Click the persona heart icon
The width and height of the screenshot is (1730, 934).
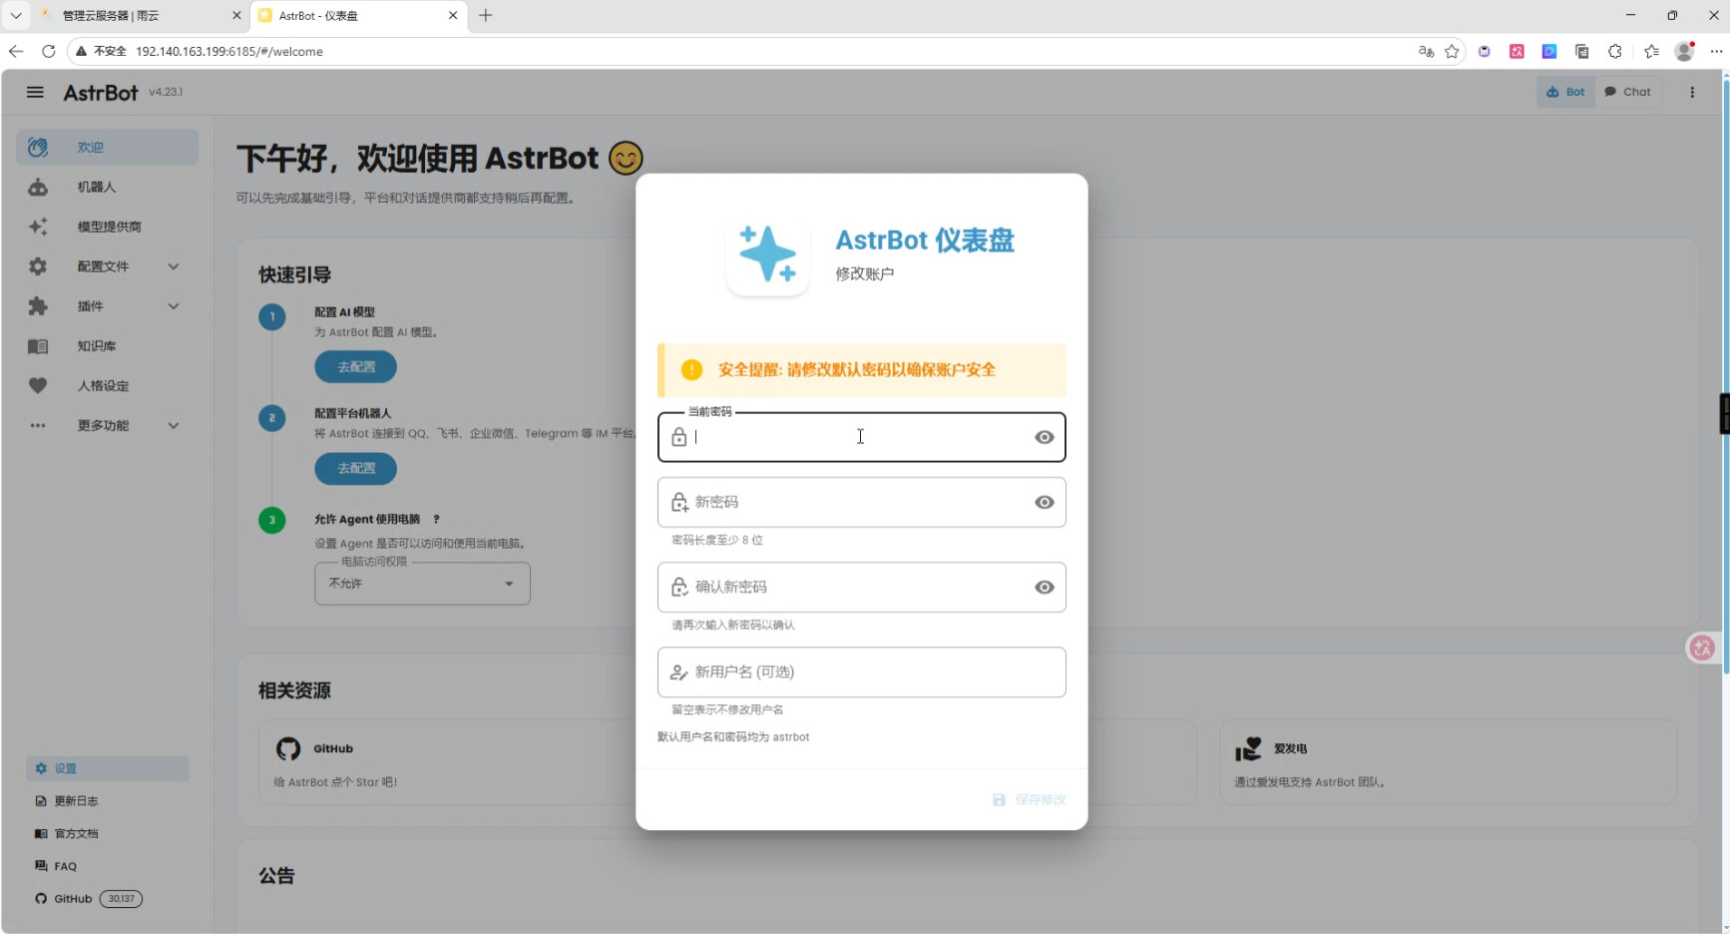click(38, 386)
